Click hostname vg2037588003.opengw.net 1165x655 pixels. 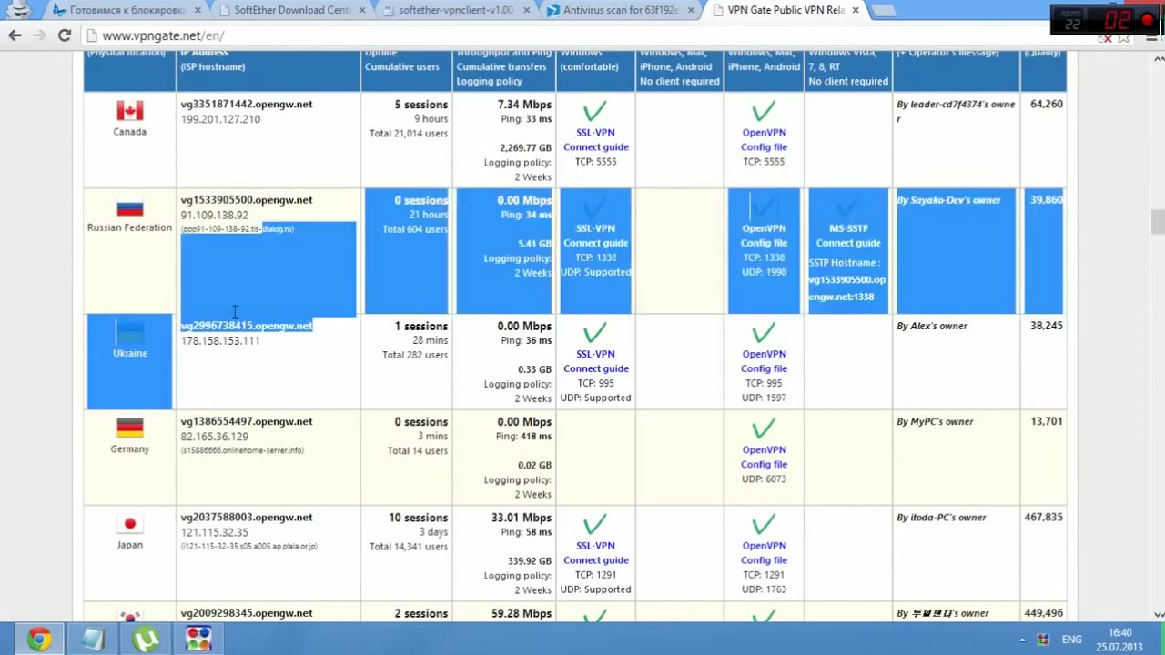click(246, 517)
